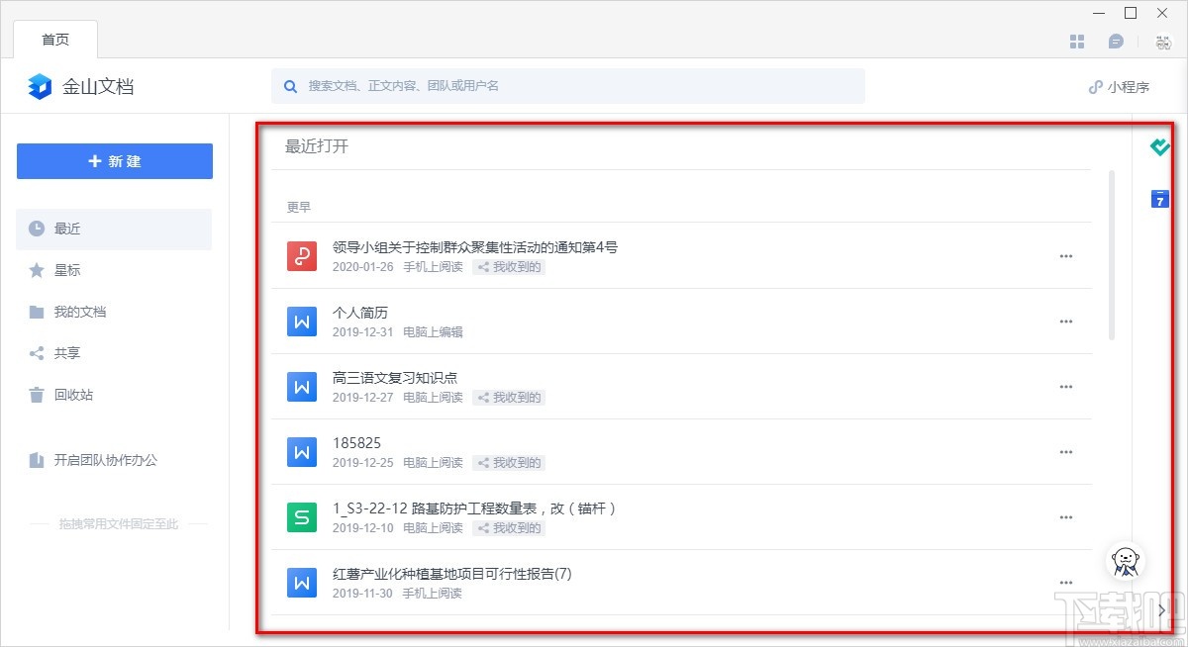The image size is (1188, 647).
Task: Click the customer service mascot icon
Action: tap(1125, 561)
